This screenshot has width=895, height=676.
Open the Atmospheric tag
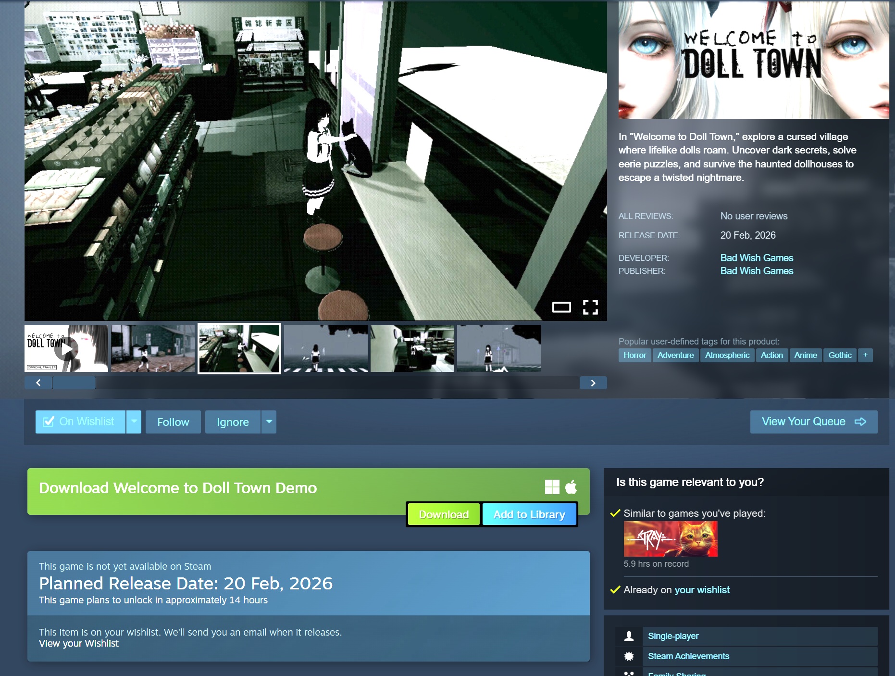pyautogui.click(x=727, y=355)
